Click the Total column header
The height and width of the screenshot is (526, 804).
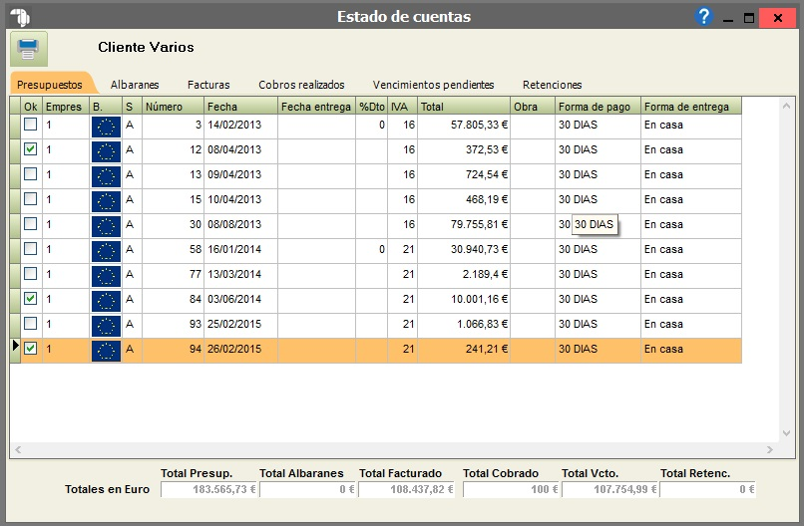[464, 106]
